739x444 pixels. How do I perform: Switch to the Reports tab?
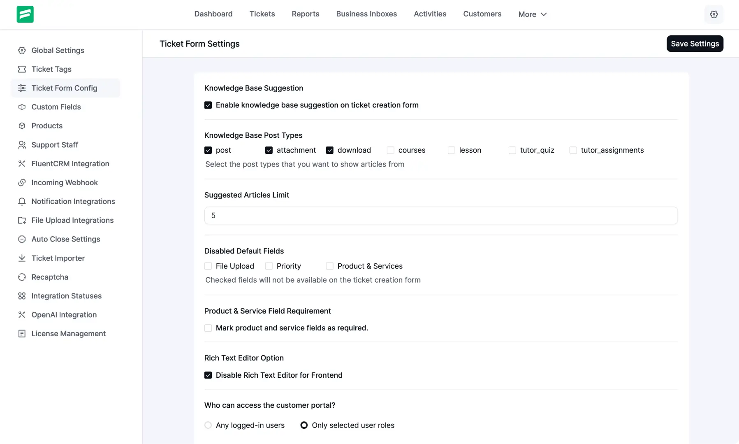(x=305, y=14)
